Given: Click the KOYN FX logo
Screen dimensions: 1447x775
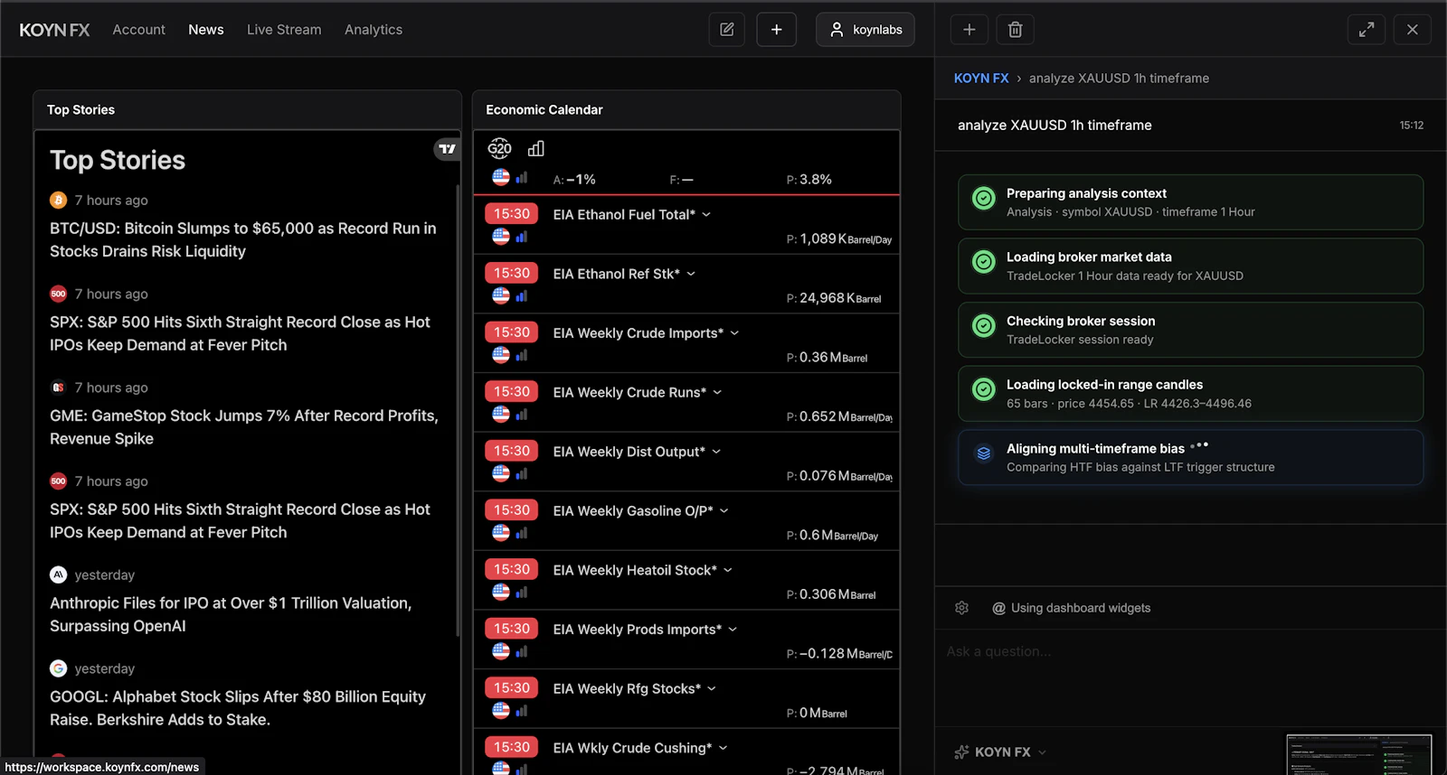Looking at the screenshot, I should [x=54, y=30].
